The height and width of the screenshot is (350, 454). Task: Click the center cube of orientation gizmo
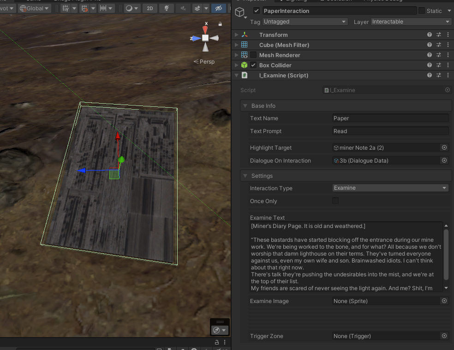[205, 38]
